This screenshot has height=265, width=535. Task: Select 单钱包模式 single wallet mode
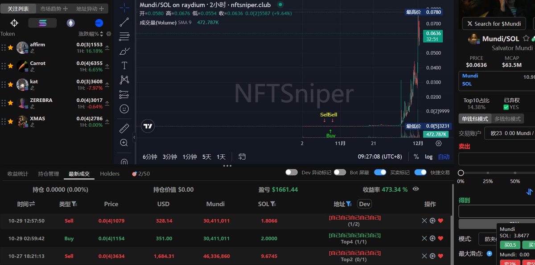[x=475, y=119]
